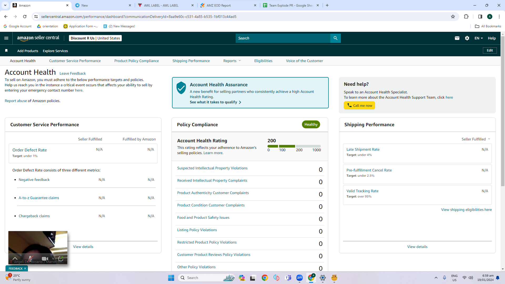The height and width of the screenshot is (284, 505).
Task: Open Zoom from the taskbar
Action: tap(300, 278)
